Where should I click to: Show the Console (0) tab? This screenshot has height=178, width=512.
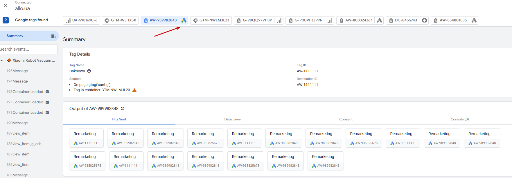[x=459, y=119]
